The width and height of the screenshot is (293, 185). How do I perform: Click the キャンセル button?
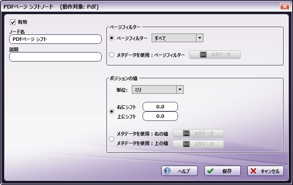coord(265,171)
